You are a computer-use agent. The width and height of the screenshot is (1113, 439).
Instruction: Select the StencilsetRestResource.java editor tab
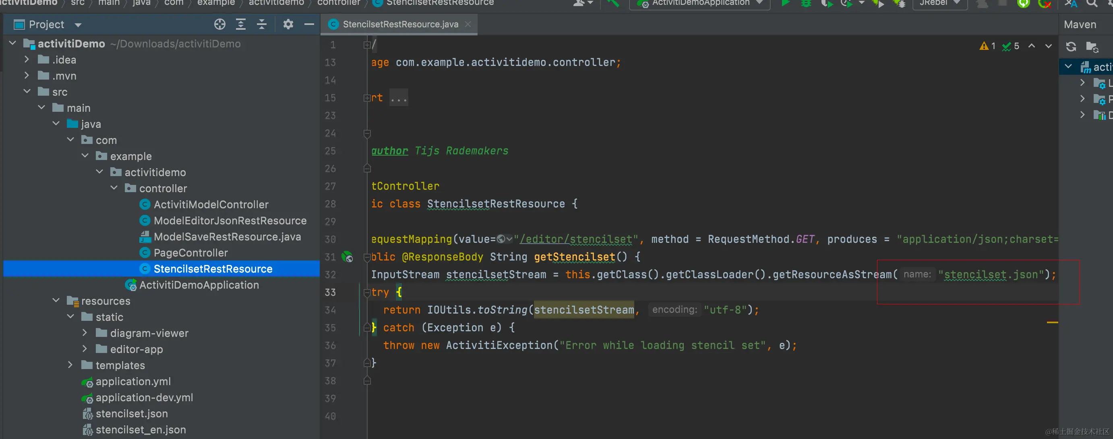click(400, 25)
